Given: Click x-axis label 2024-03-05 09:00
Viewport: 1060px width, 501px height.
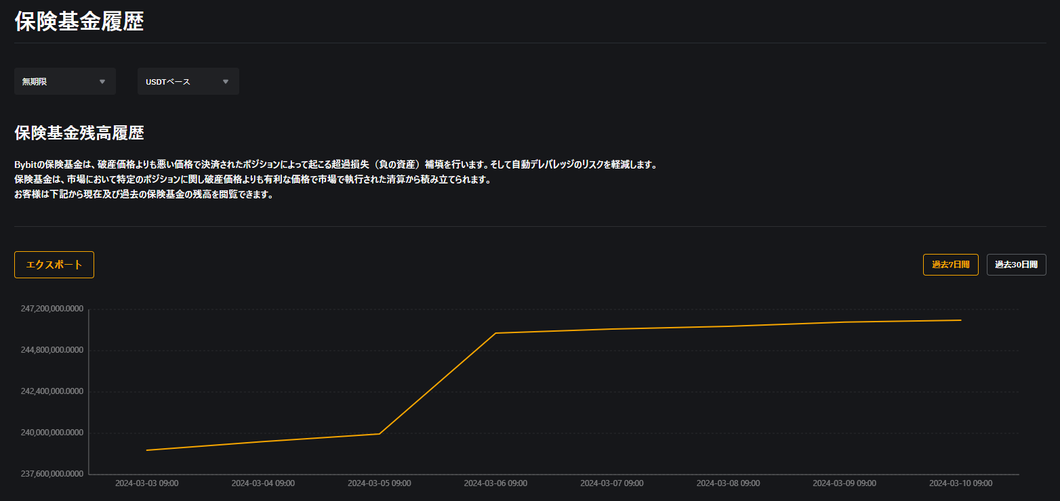Looking at the screenshot, I should pos(379,483).
